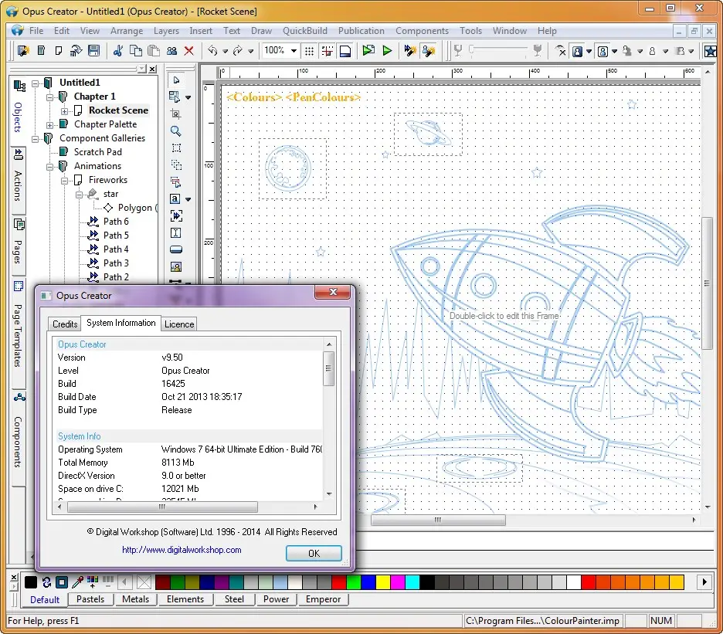Image resolution: width=723 pixels, height=634 pixels.
Task: Click the star icon in main toolbar
Action: (711, 51)
